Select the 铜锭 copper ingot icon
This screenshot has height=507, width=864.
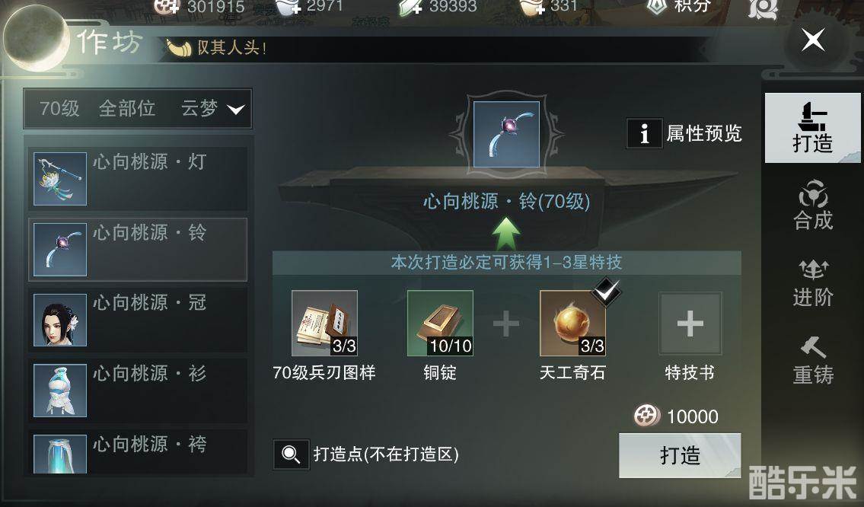pos(440,323)
